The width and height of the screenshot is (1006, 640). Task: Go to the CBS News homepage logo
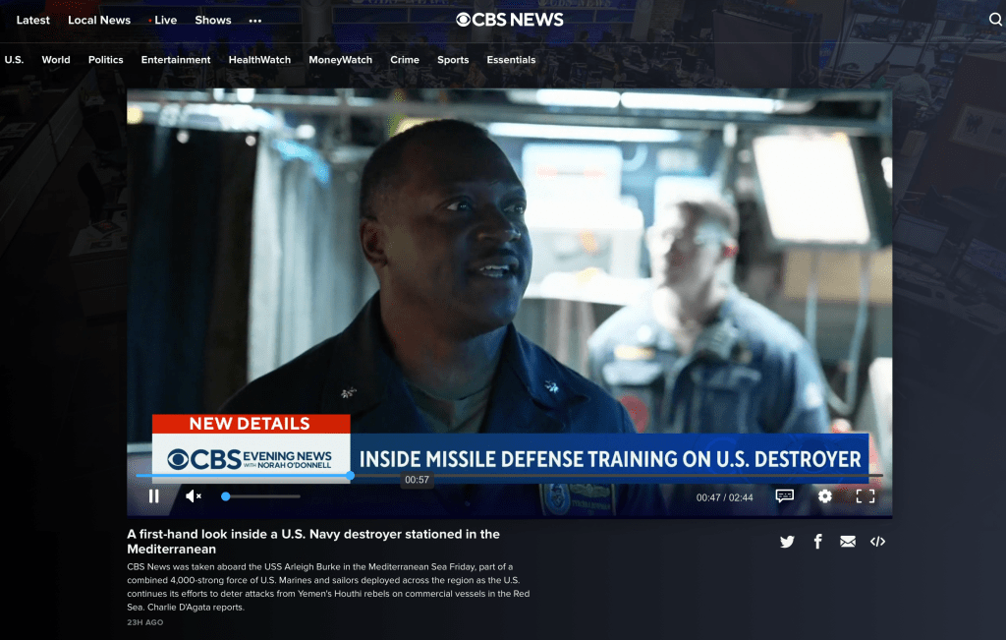509,20
